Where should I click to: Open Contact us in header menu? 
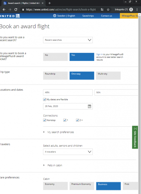(x=106, y=16)
